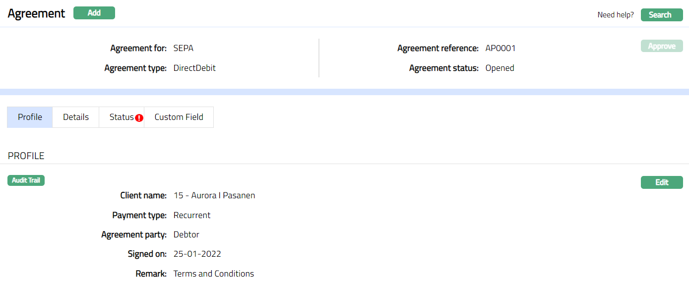The height and width of the screenshot is (284, 689).
Task: Click the DirectDebit agreement type value
Action: pos(194,68)
